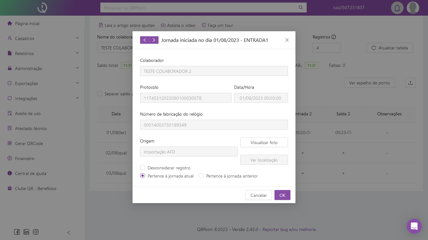This screenshot has height=240, width=428.
Task: Select Pertence à jornada atual option
Action: tap(143, 176)
